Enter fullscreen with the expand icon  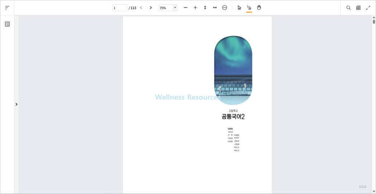pos(368,8)
